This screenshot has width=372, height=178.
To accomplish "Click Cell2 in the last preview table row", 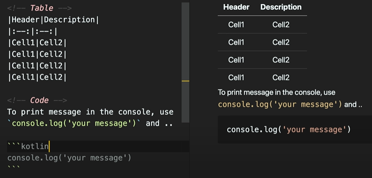I will (281, 78).
